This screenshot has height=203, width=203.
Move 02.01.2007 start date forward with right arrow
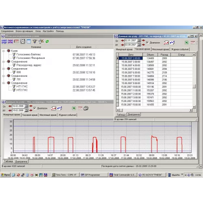[x=143, y=40]
